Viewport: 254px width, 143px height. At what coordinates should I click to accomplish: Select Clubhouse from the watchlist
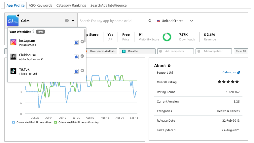(47, 57)
